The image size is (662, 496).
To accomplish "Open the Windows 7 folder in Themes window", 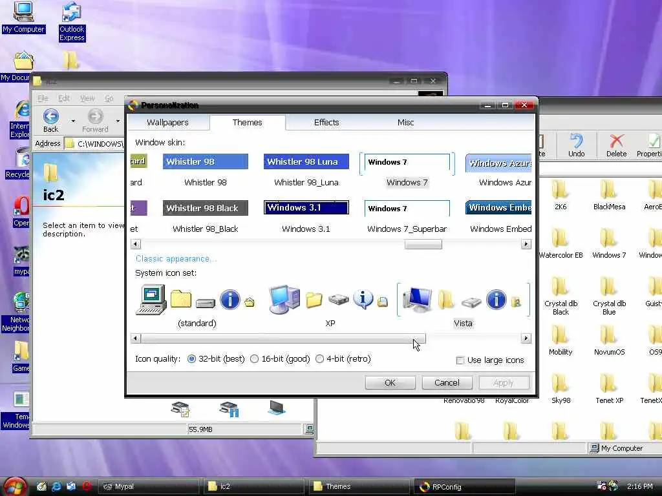I will point(609,243).
